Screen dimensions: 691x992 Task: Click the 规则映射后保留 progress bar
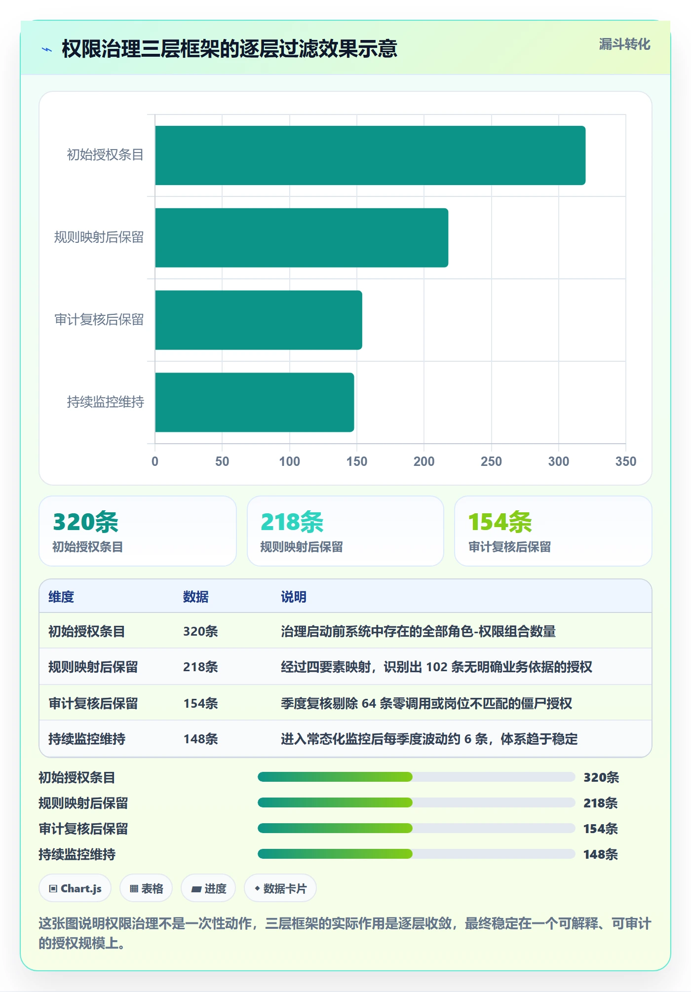(x=416, y=803)
